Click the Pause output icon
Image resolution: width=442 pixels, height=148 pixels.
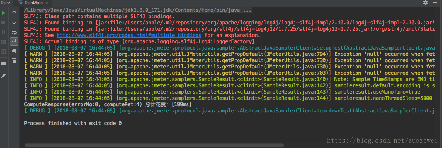coord(3,32)
